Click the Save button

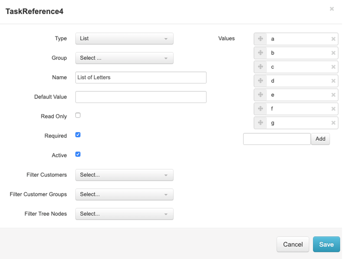[x=326, y=244]
